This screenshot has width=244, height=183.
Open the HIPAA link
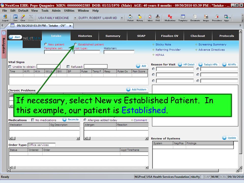[x=160, y=55]
